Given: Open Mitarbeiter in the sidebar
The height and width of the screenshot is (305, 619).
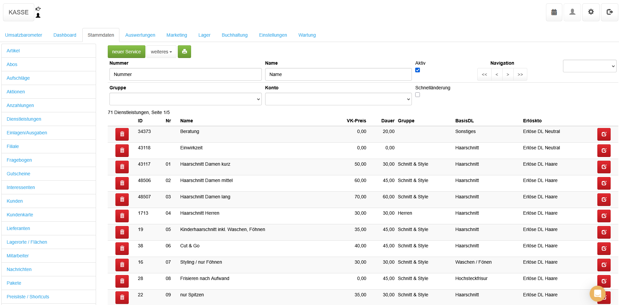Looking at the screenshot, I should 18,256.
